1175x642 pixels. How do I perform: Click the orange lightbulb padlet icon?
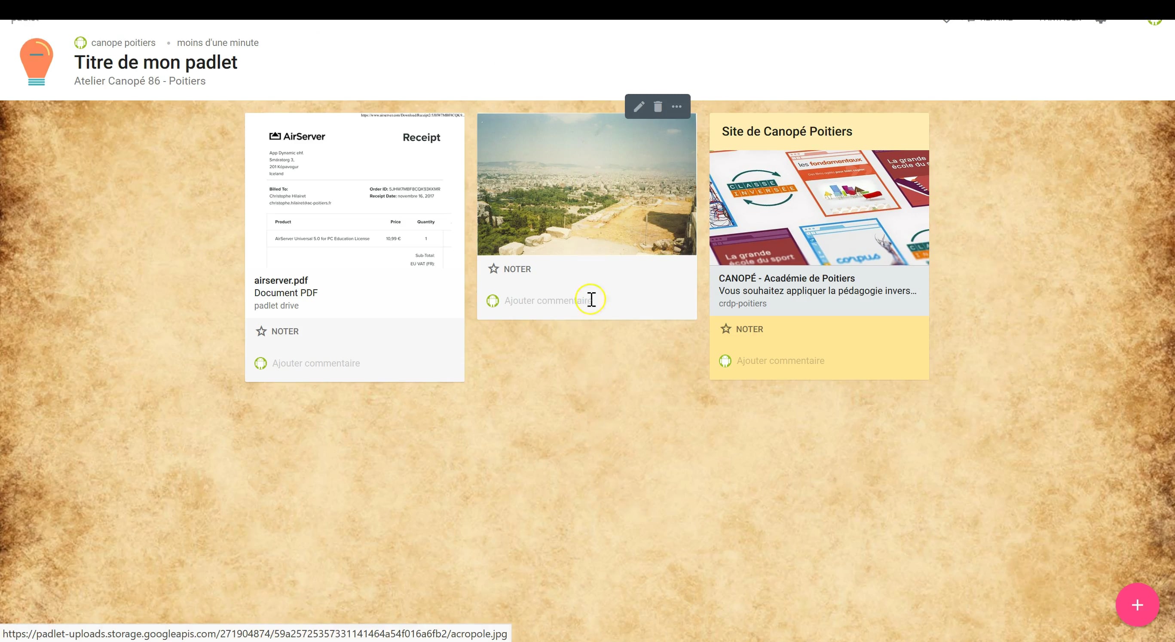[x=37, y=62]
